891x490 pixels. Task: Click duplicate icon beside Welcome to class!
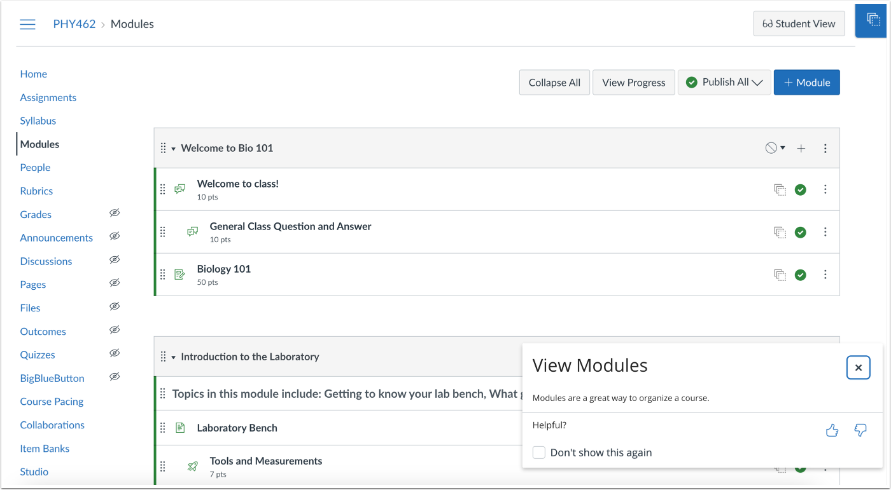pyautogui.click(x=780, y=189)
